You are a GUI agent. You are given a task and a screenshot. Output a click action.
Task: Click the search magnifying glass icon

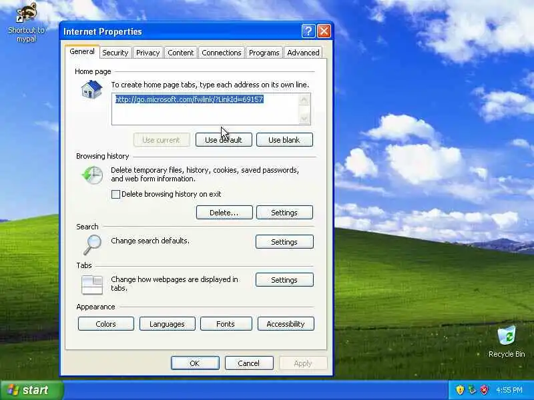pyautogui.click(x=92, y=245)
